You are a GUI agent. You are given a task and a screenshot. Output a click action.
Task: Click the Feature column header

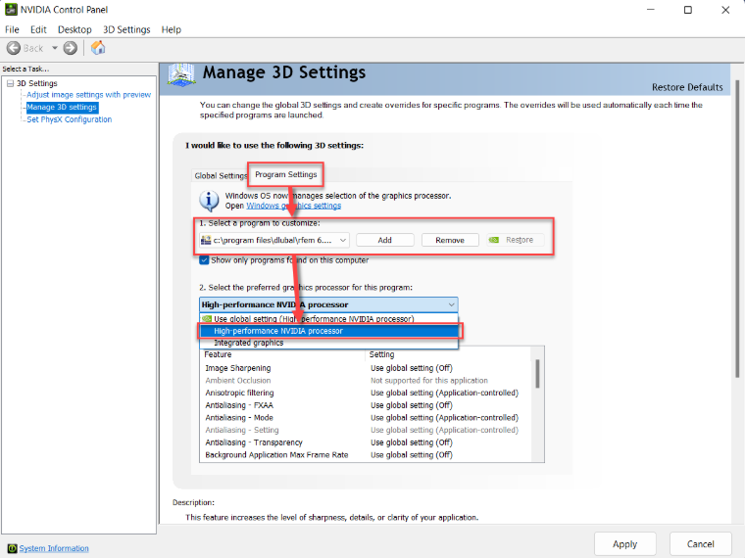click(x=282, y=354)
